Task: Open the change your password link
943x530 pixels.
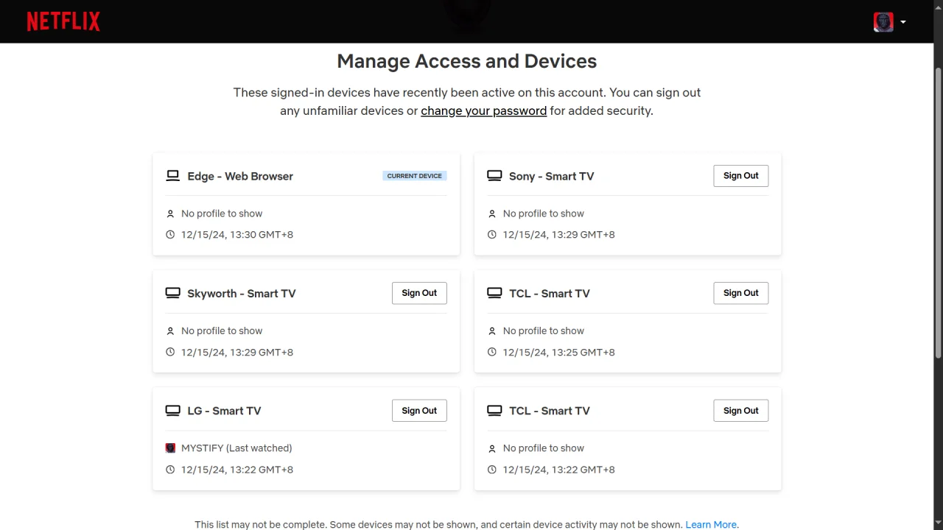Action: pyautogui.click(x=483, y=111)
